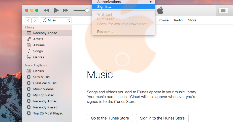
Task: Click the Apple logo in the toolbar
Action: [160, 10]
